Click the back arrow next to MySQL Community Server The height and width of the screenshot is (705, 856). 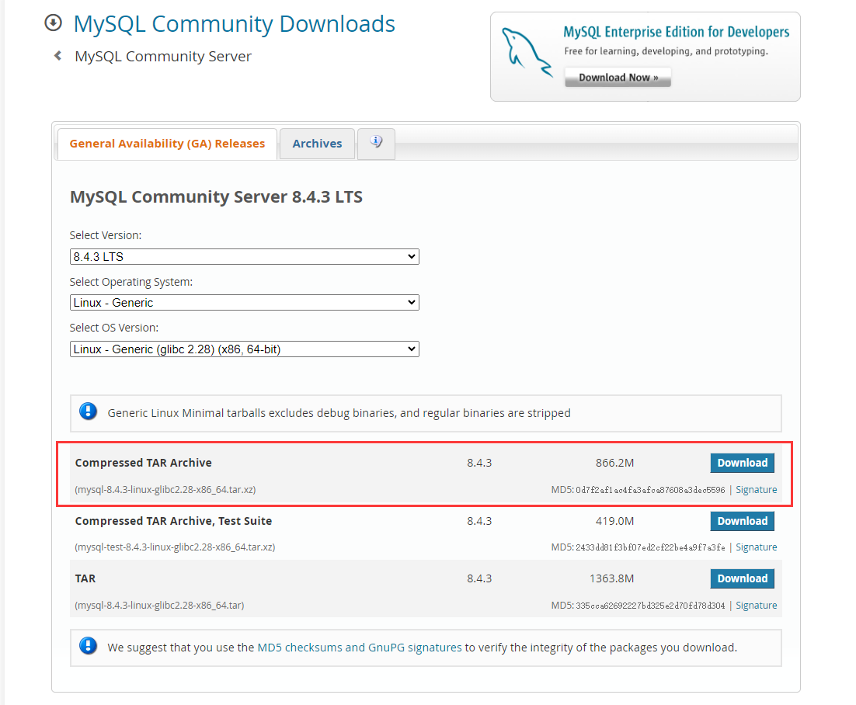coord(57,56)
